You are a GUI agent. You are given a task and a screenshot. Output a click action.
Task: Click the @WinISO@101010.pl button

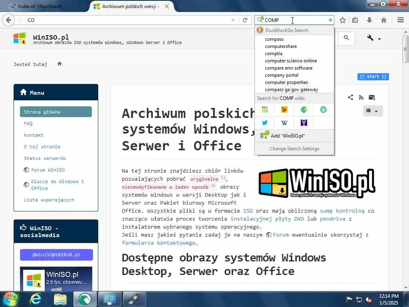click(x=56, y=255)
